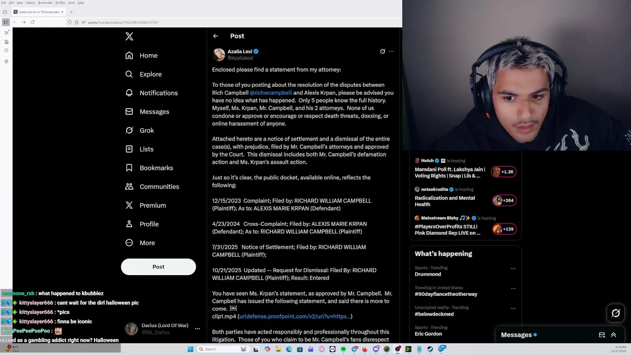
Task: Open Home in the X sidebar
Action: click(x=141, y=56)
